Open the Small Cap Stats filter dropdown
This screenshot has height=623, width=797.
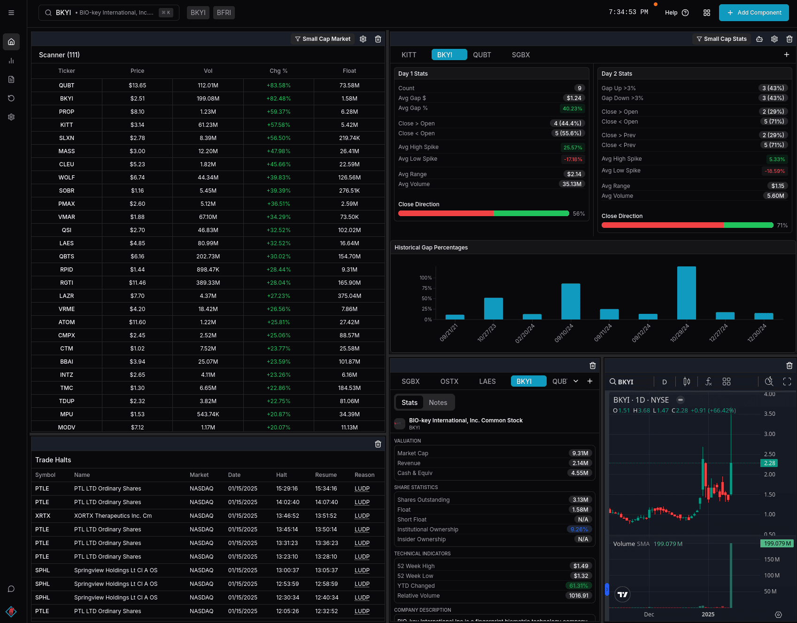(721, 39)
